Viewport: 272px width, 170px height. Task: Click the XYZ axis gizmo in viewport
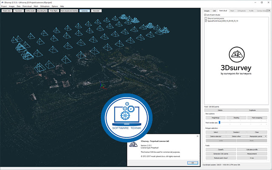(x=102, y=86)
